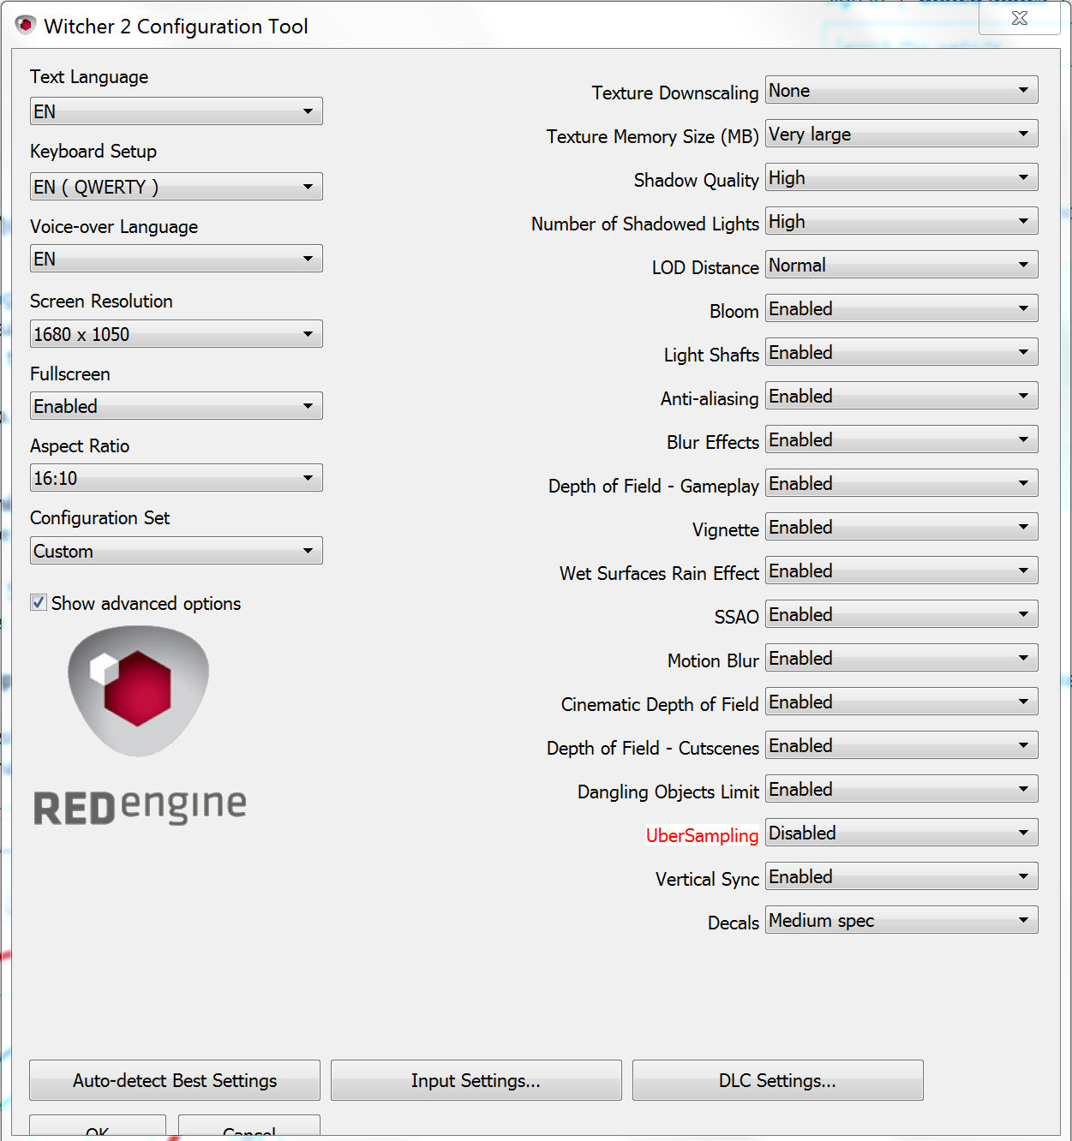Viewport: 1072px width, 1141px height.
Task: Open the Bloom dropdown
Action: tap(901, 308)
